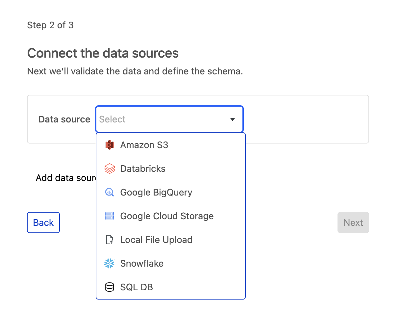
Task: Click the SQL DB database icon
Action: pos(110,287)
